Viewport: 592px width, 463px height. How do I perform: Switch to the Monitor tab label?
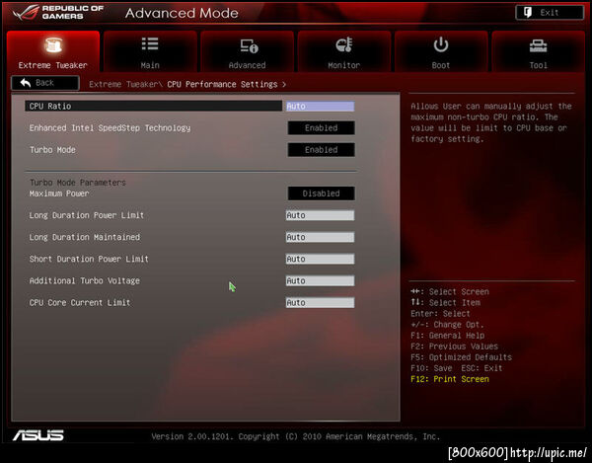tap(344, 65)
